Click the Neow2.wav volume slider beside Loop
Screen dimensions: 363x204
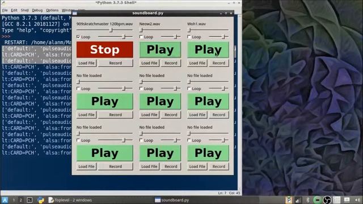[171, 36]
